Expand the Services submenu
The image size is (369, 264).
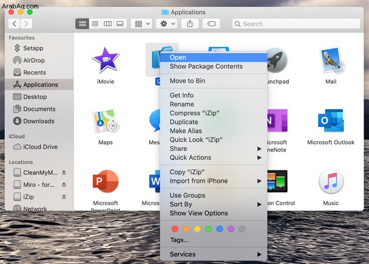point(214,254)
